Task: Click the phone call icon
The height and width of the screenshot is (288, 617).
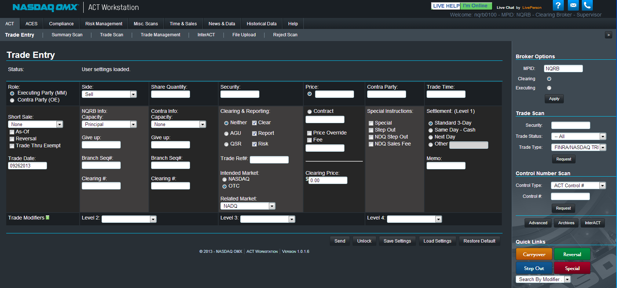Action: click(587, 5)
